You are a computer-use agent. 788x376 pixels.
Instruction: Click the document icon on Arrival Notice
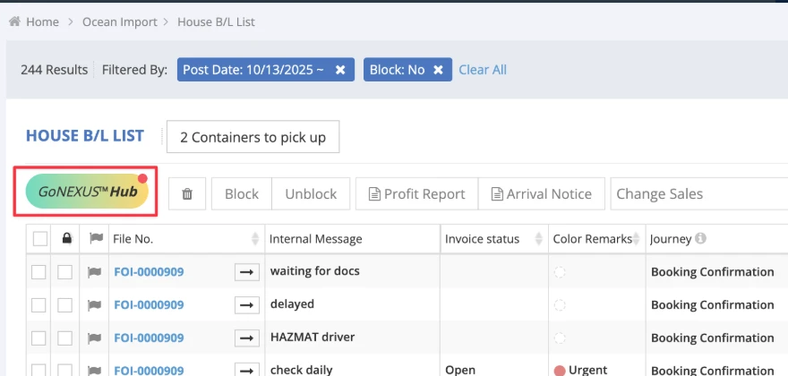coord(497,194)
